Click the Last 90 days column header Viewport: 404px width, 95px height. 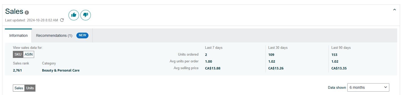pos(341,48)
